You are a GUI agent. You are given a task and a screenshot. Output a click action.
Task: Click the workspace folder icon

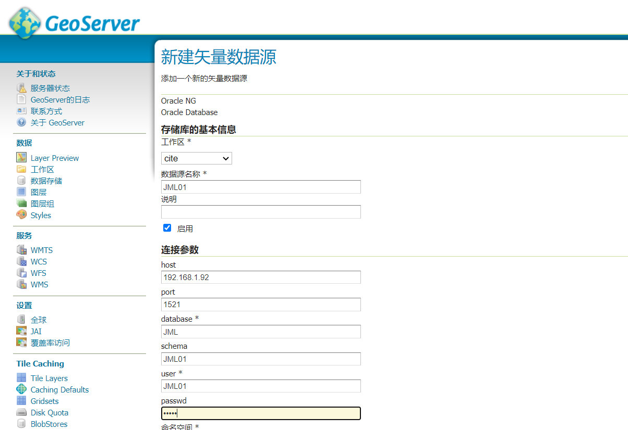coord(21,169)
